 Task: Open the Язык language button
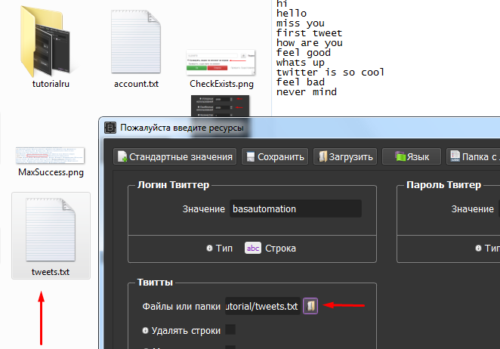pos(410,157)
